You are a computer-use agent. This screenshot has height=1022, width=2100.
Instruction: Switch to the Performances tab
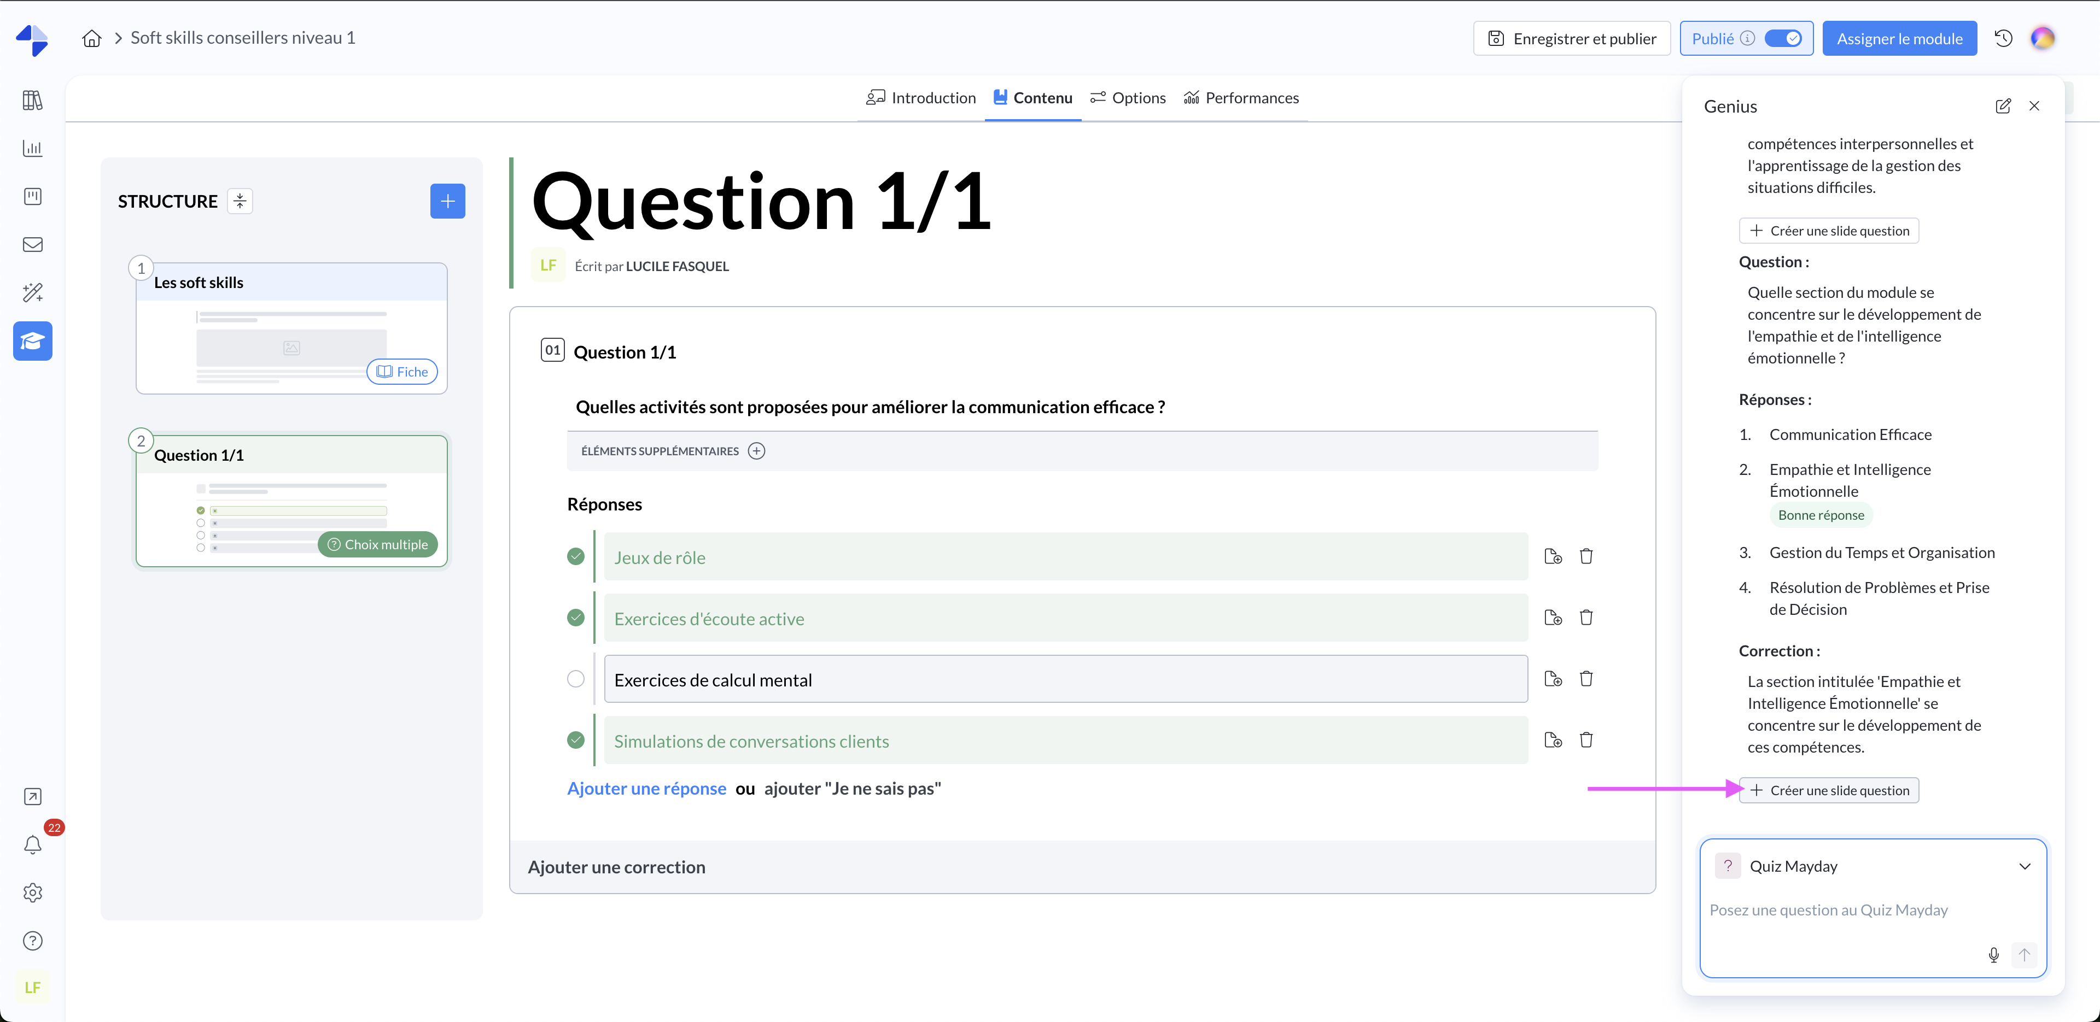(x=1241, y=98)
